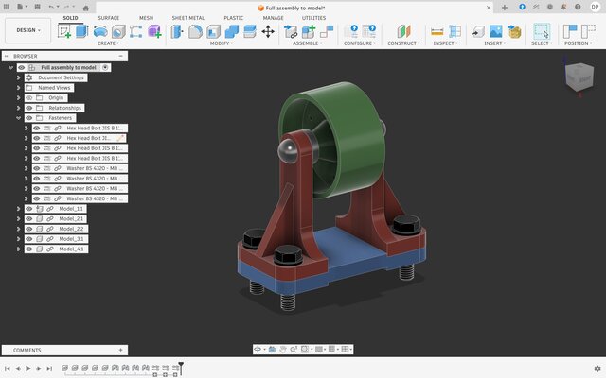Select Model_4:1 in the browser tree

tap(72, 249)
